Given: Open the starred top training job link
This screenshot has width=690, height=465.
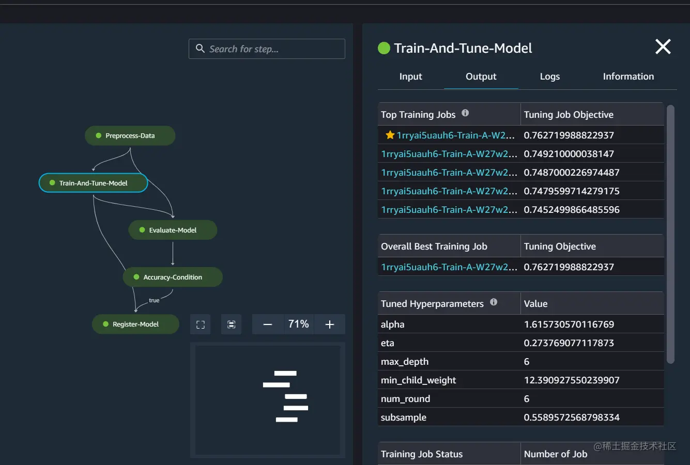Looking at the screenshot, I should (x=456, y=135).
